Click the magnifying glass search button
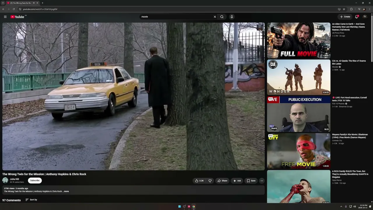The height and width of the screenshot is (210, 373). 222,17
